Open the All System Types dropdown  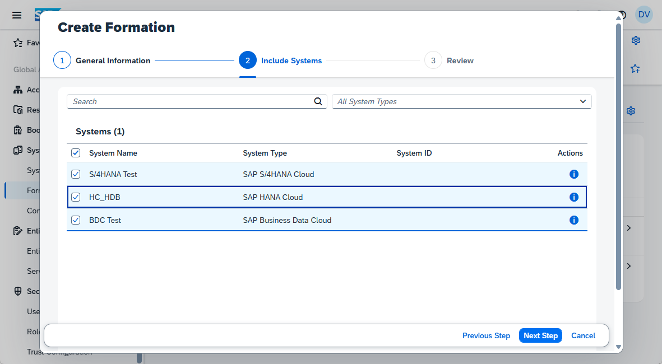[461, 101]
